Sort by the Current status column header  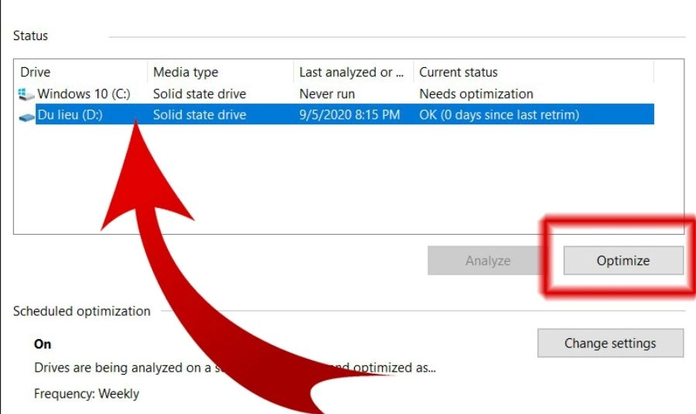point(459,72)
